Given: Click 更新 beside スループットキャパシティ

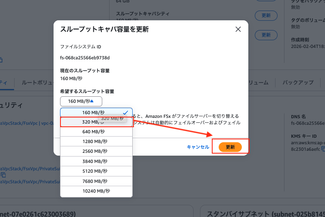Looking at the screenshot, I should click(266, 16).
